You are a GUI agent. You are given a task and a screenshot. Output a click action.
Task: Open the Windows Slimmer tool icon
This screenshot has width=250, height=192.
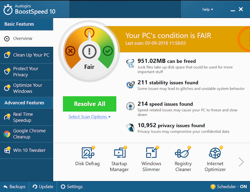[x=152, y=152]
